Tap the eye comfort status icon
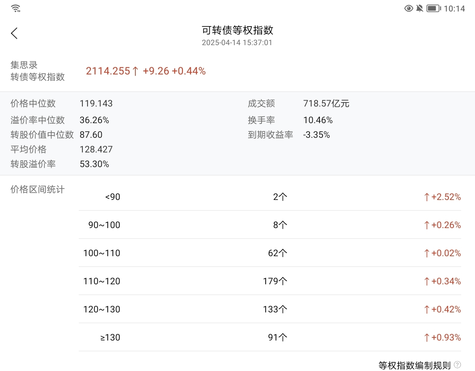This screenshot has height=371, width=475. [x=408, y=8]
